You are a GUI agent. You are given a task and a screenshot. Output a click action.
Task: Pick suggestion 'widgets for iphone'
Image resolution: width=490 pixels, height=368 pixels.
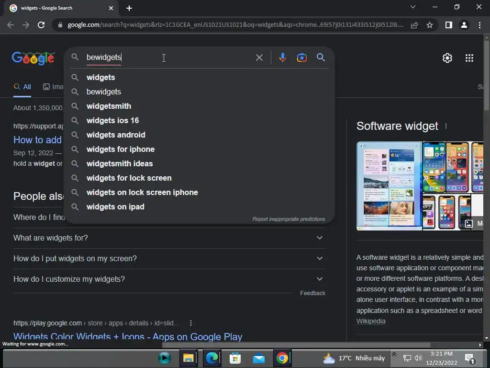click(x=199, y=149)
